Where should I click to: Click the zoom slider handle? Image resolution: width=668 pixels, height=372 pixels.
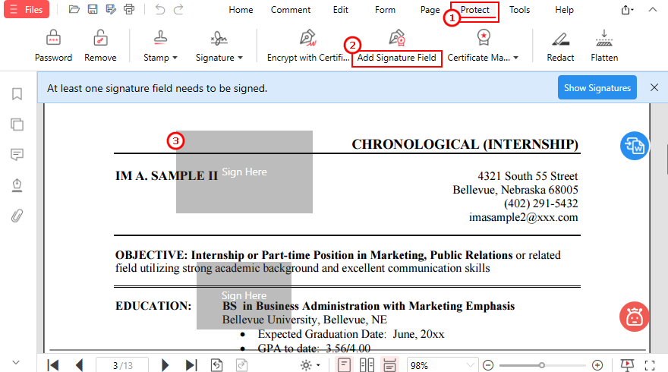tap(541, 365)
